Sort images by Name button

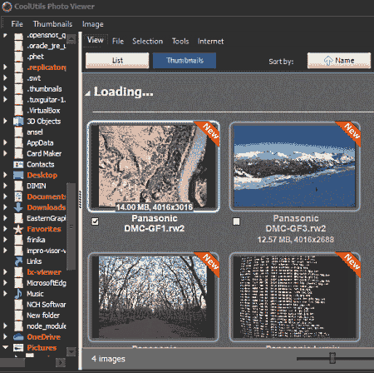click(x=339, y=61)
